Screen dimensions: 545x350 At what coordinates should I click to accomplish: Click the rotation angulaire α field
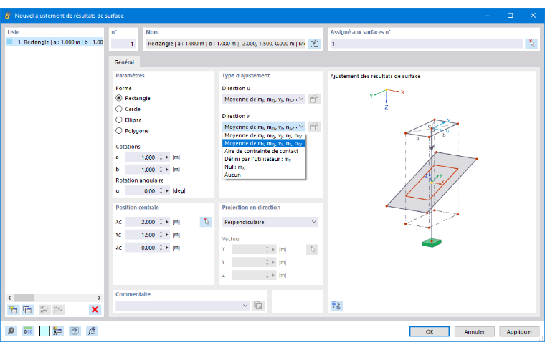[141, 191]
